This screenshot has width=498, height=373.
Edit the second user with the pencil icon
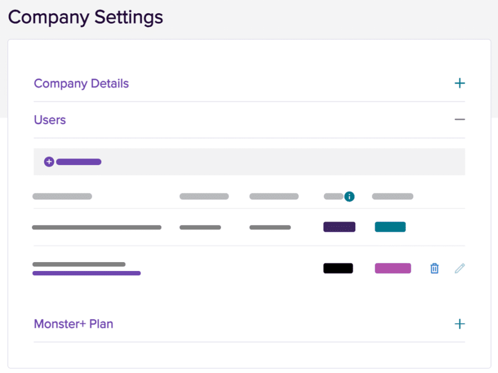[459, 268]
